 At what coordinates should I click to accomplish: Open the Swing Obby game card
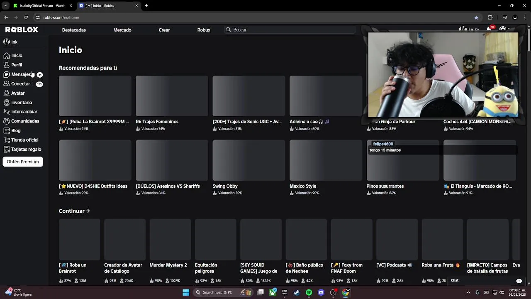(249, 168)
